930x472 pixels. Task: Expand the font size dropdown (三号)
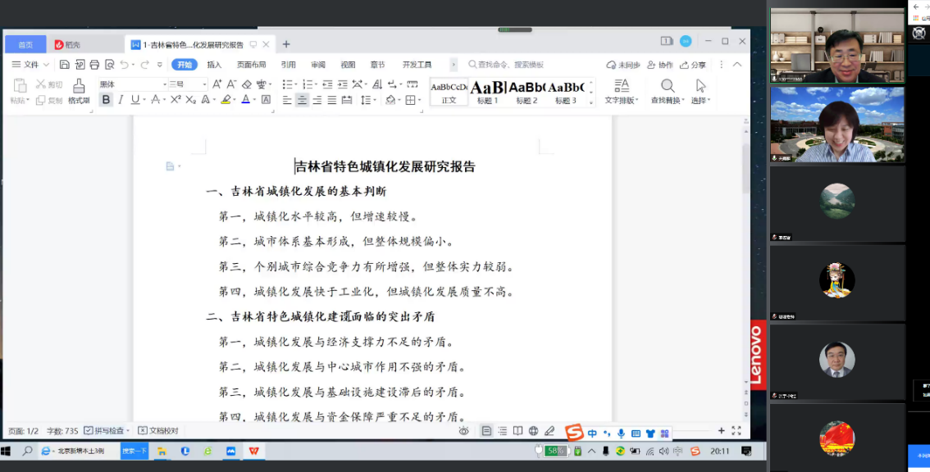(204, 84)
